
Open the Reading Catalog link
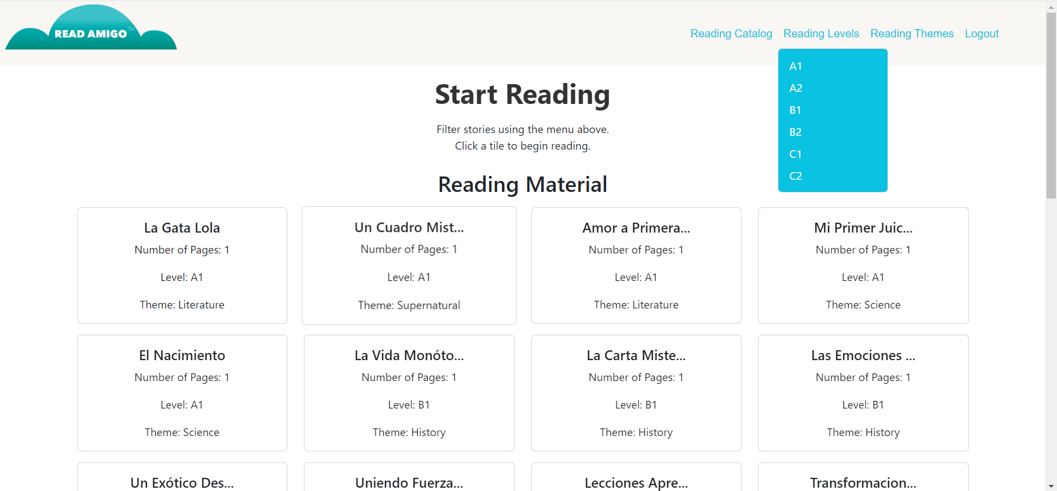coord(731,34)
